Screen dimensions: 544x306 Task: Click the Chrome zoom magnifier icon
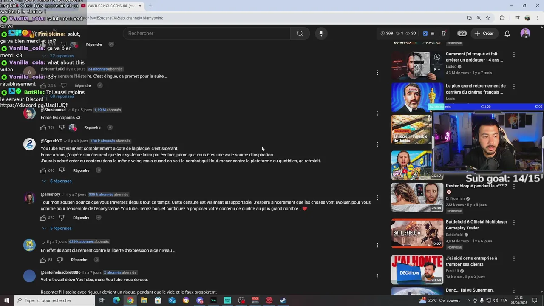pos(479,18)
